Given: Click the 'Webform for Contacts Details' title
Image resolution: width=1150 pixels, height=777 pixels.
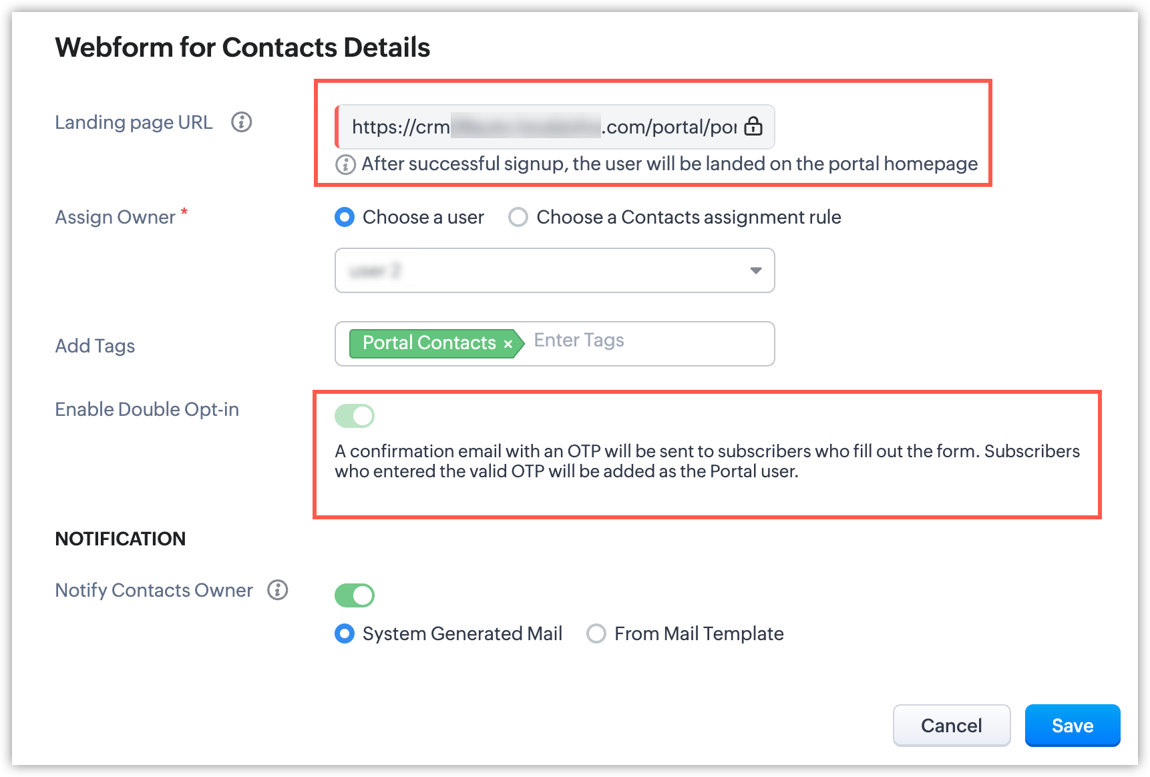Looking at the screenshot, I should click(x=242, y=47).
